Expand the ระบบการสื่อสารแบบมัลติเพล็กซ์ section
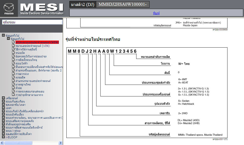The width and height of the screenshot is (244, 145). pyautogui.click(x=3, y=127)
